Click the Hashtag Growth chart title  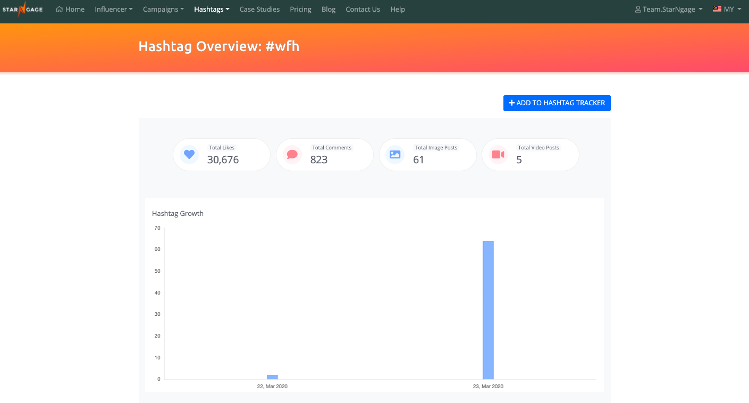[178, 213]
